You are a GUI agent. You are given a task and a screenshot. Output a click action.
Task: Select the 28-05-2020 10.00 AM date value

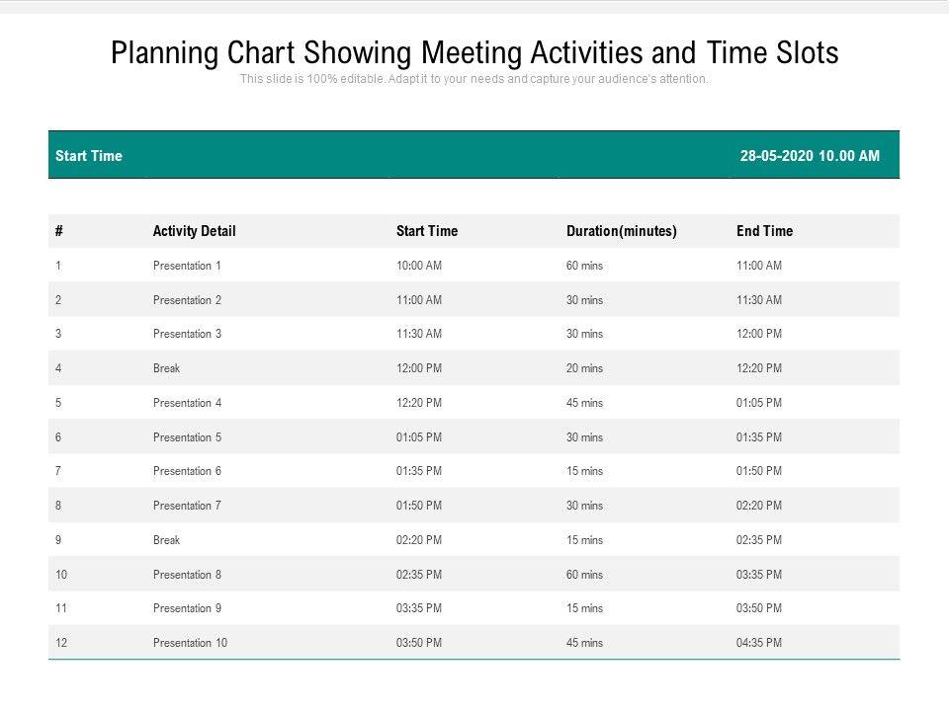(x=810, y=156)
